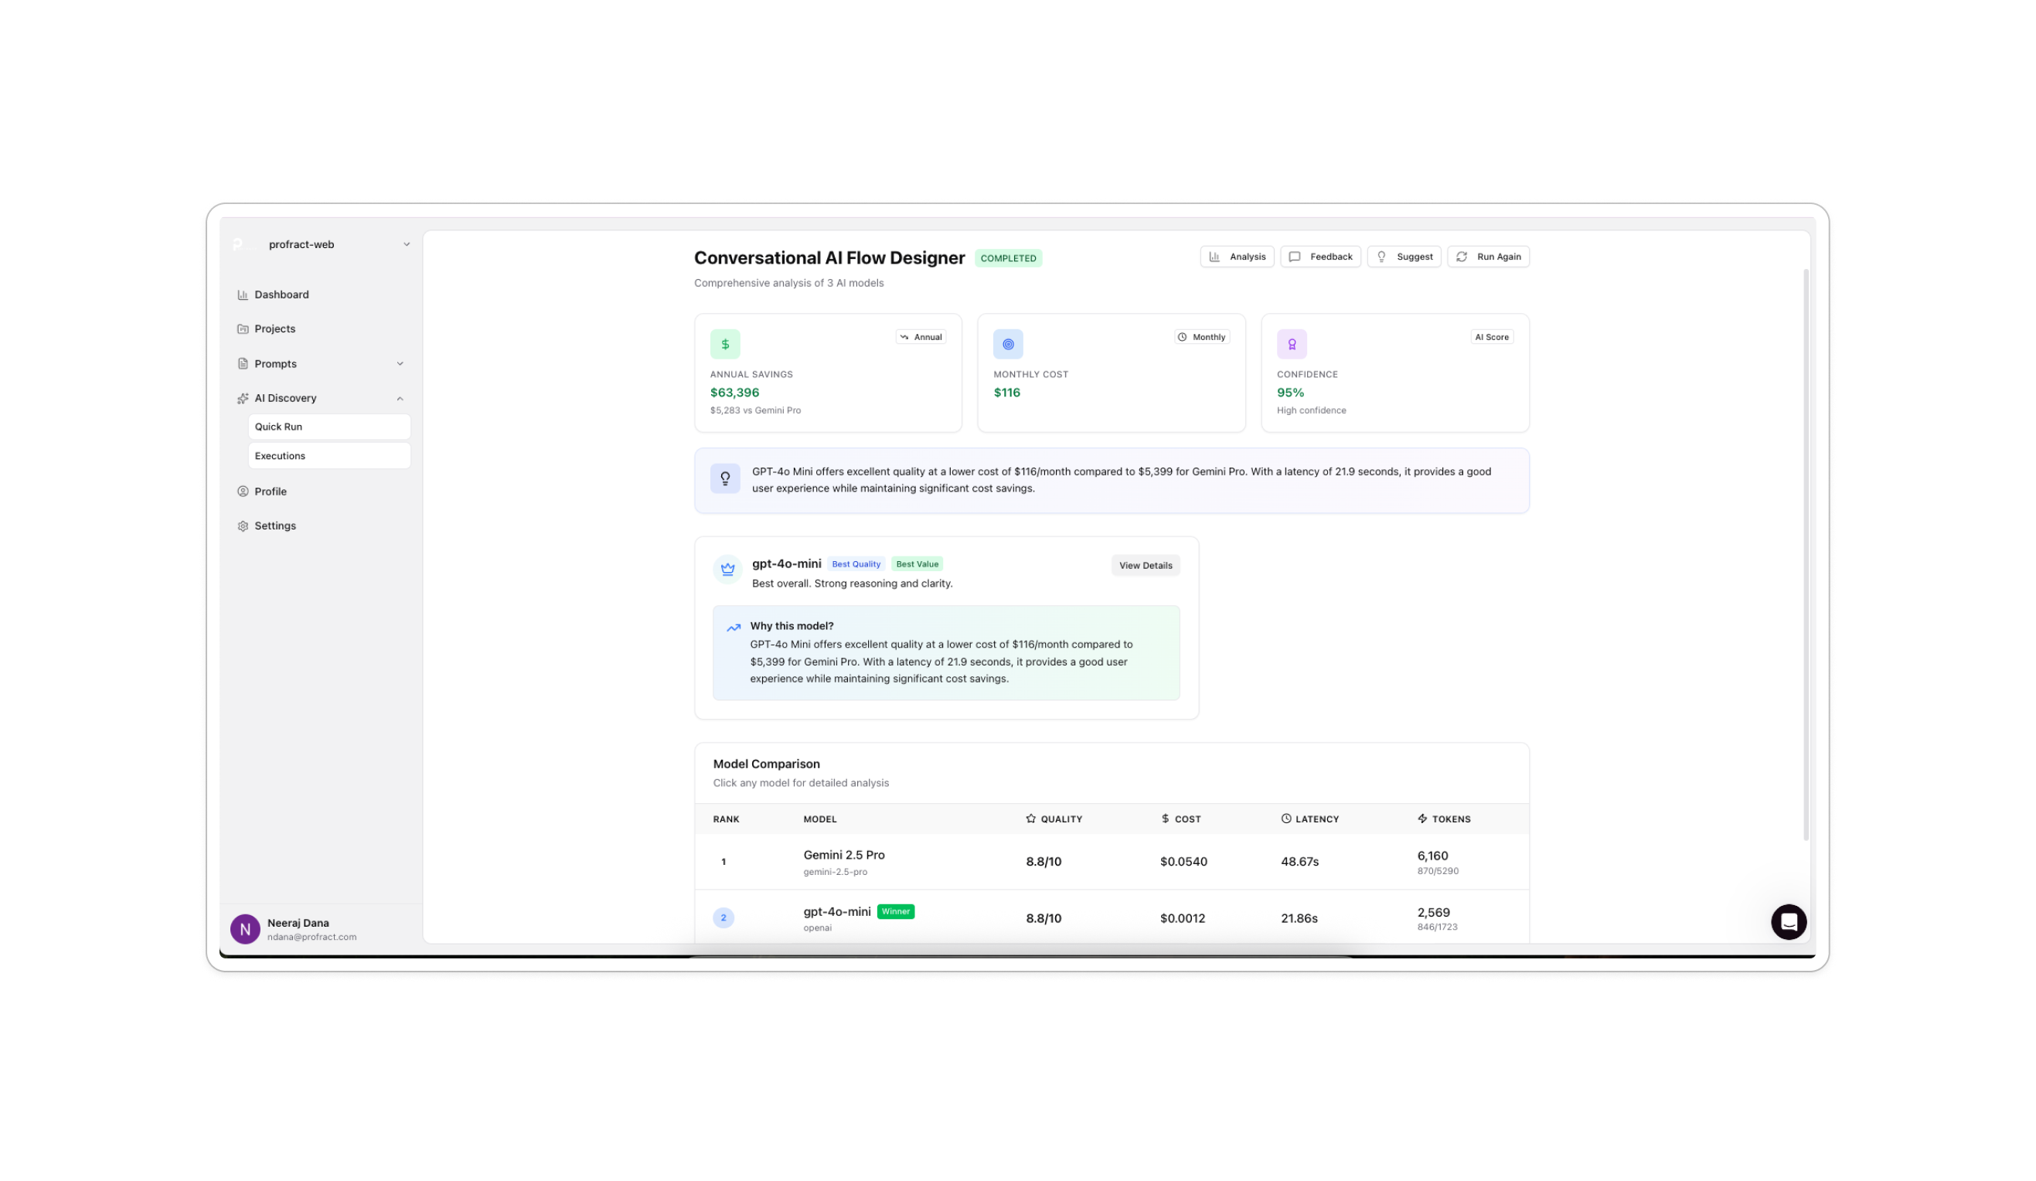2036x1181 pixels.
Task: Click the Projects folder icon in sidebar
Action: pyautogui.click(x=243, y=328)
